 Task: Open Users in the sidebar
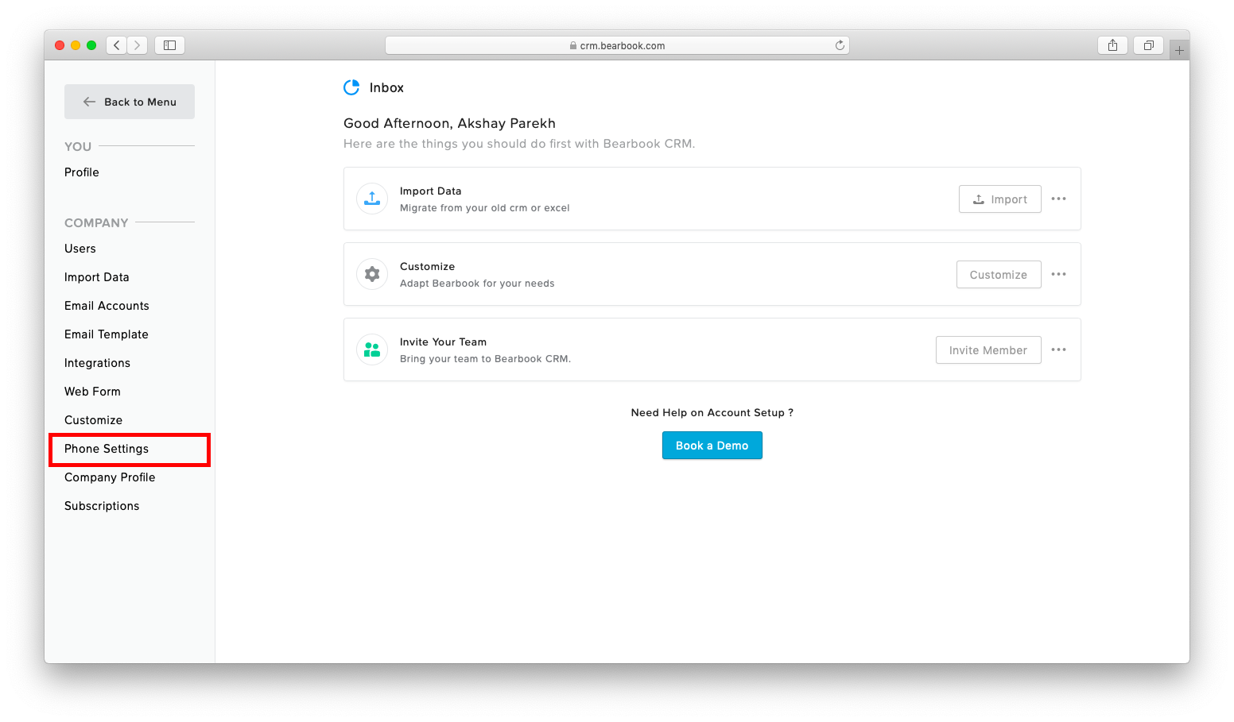point(80,249)
